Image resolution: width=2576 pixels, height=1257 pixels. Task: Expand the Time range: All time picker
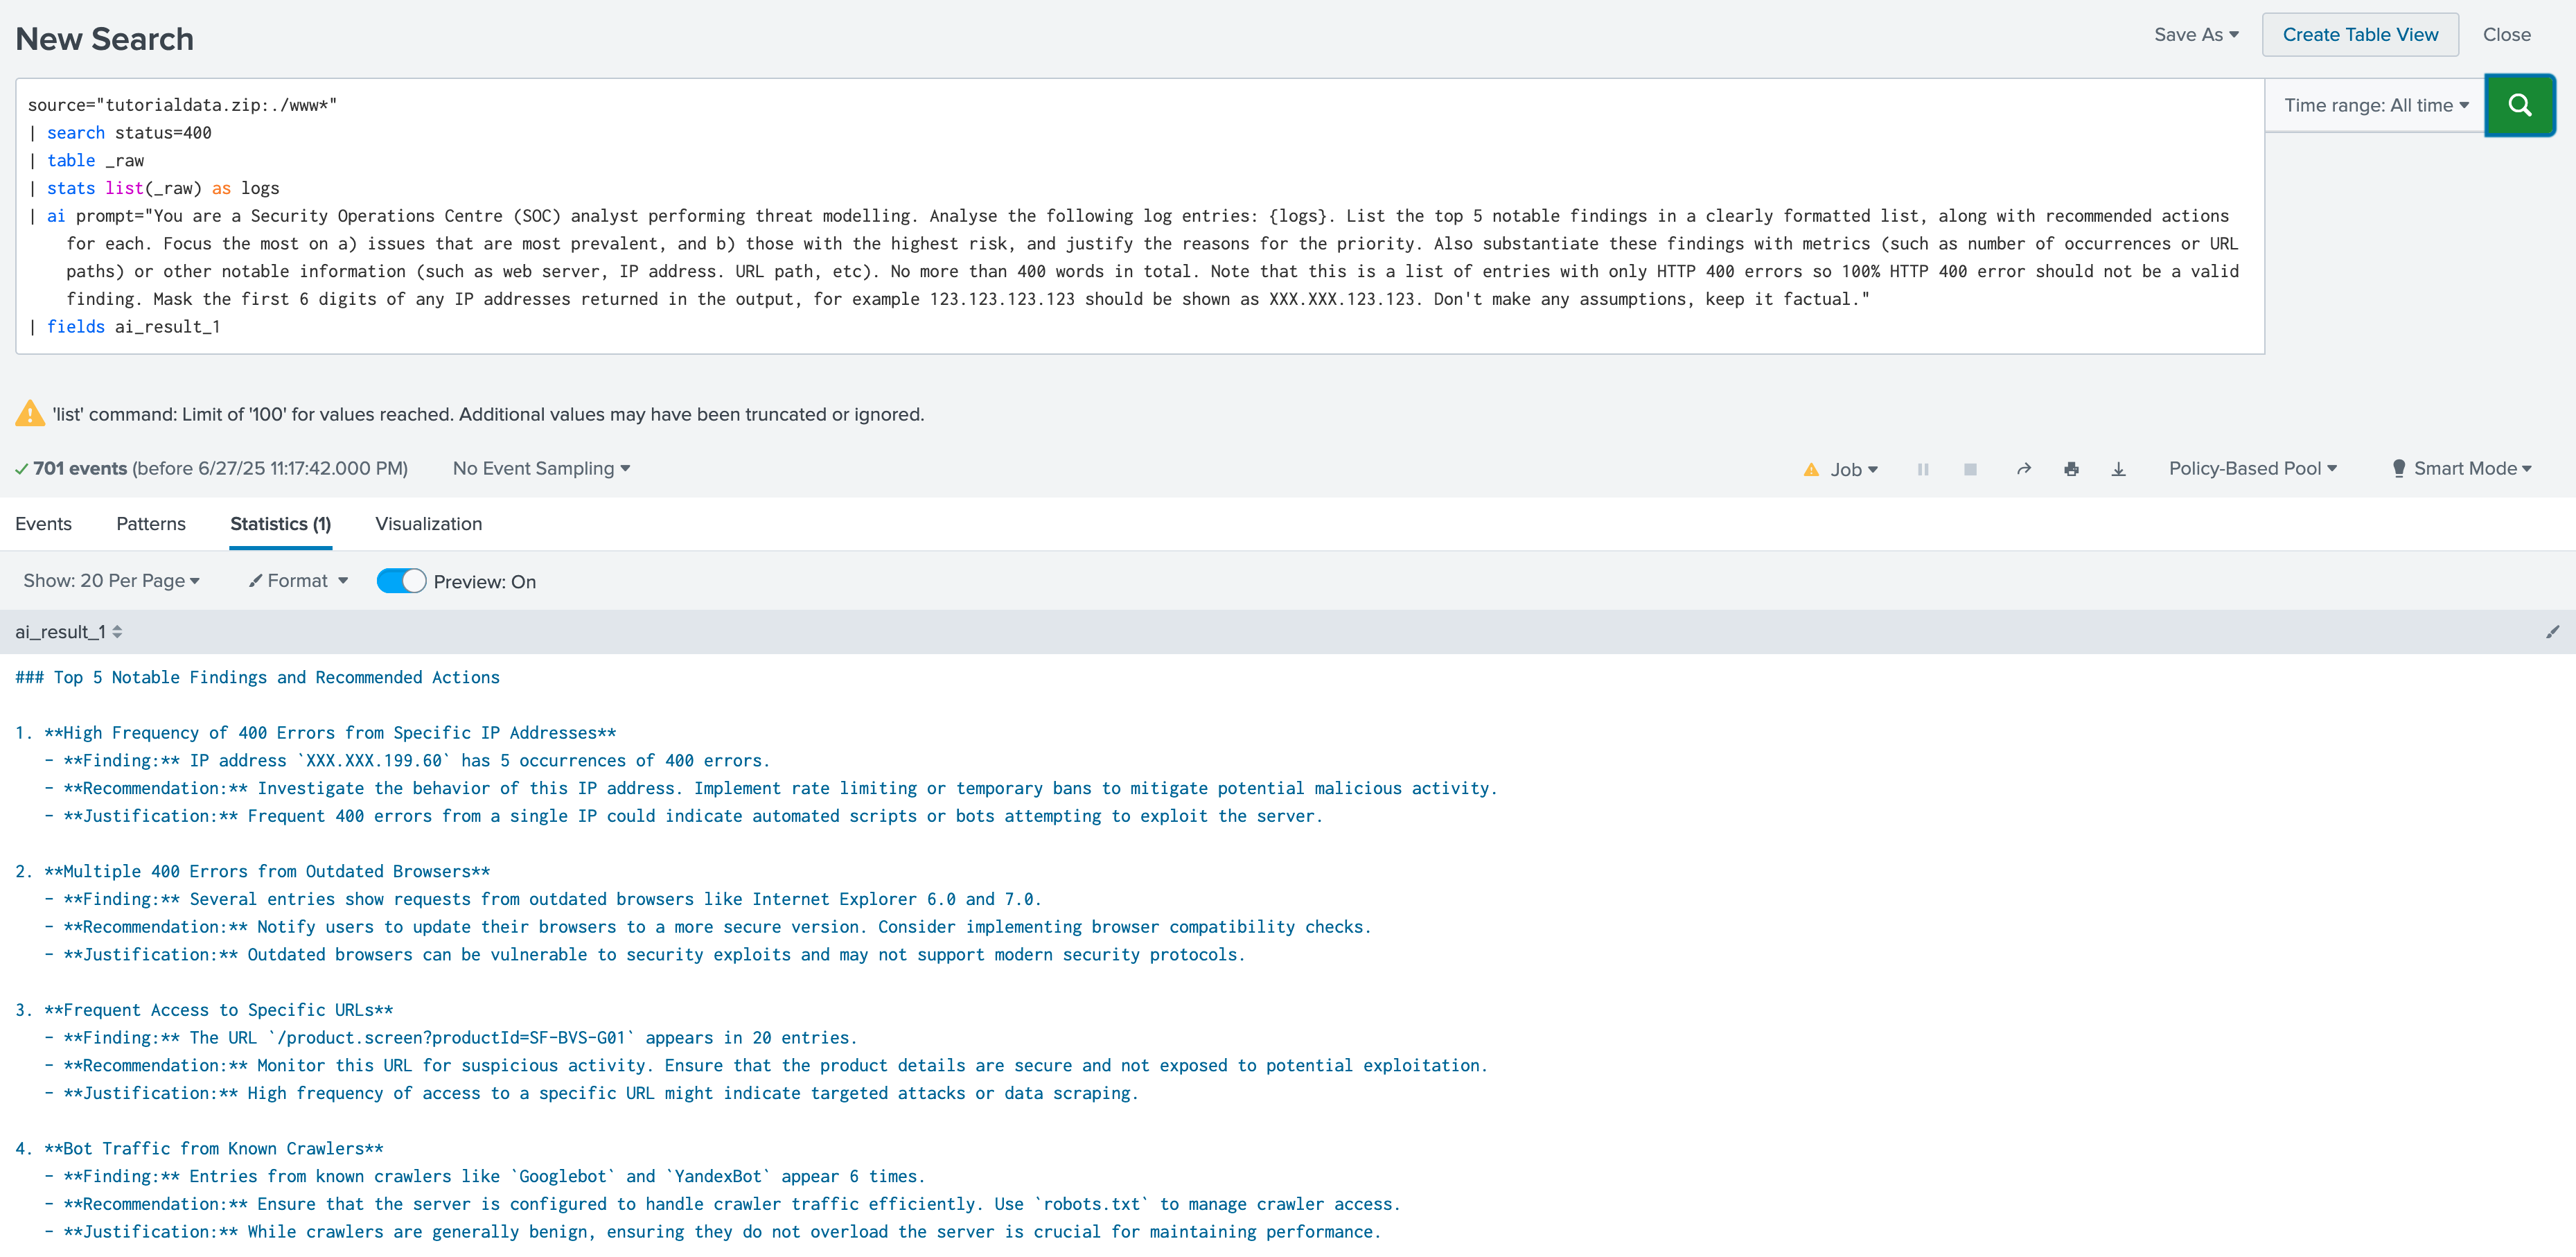pos(2375,105)
